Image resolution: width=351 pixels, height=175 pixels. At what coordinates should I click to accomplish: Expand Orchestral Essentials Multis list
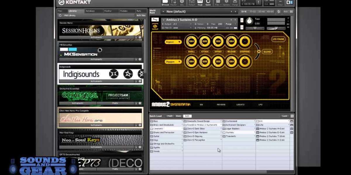coord(115,103)
